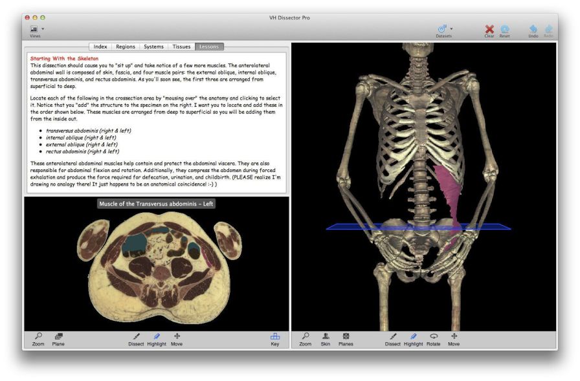Open the Key display in the crossection panel
Viewport: 580px width, 381px height.
(274, 338)
